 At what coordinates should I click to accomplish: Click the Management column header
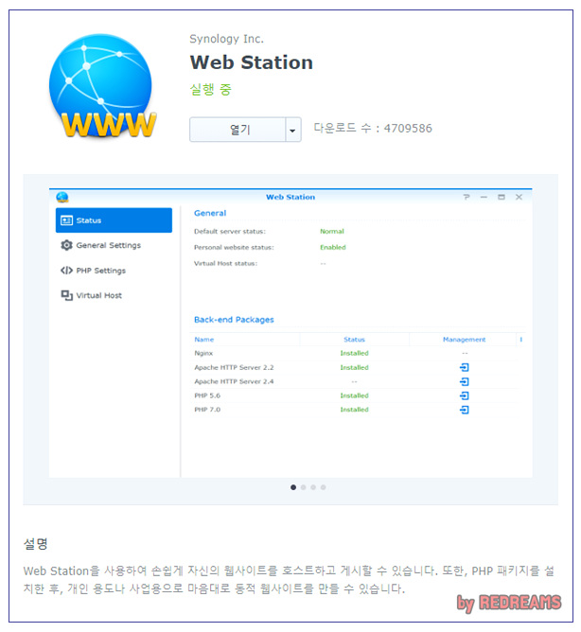(464, 340)
